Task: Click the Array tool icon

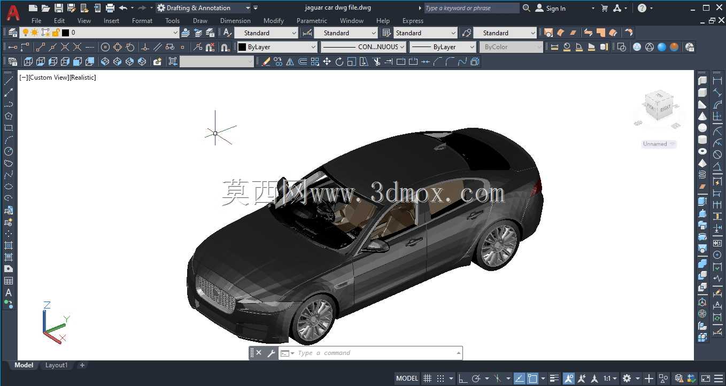Action: tap(315, 61)
